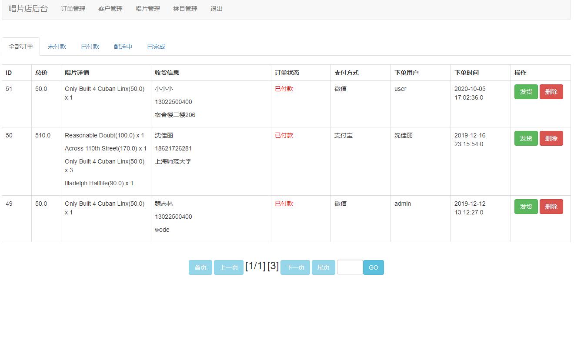The width and height of the screenshot is (574, 344).
Task: Select the 全部订单 tab
Action: click(20, 46)
